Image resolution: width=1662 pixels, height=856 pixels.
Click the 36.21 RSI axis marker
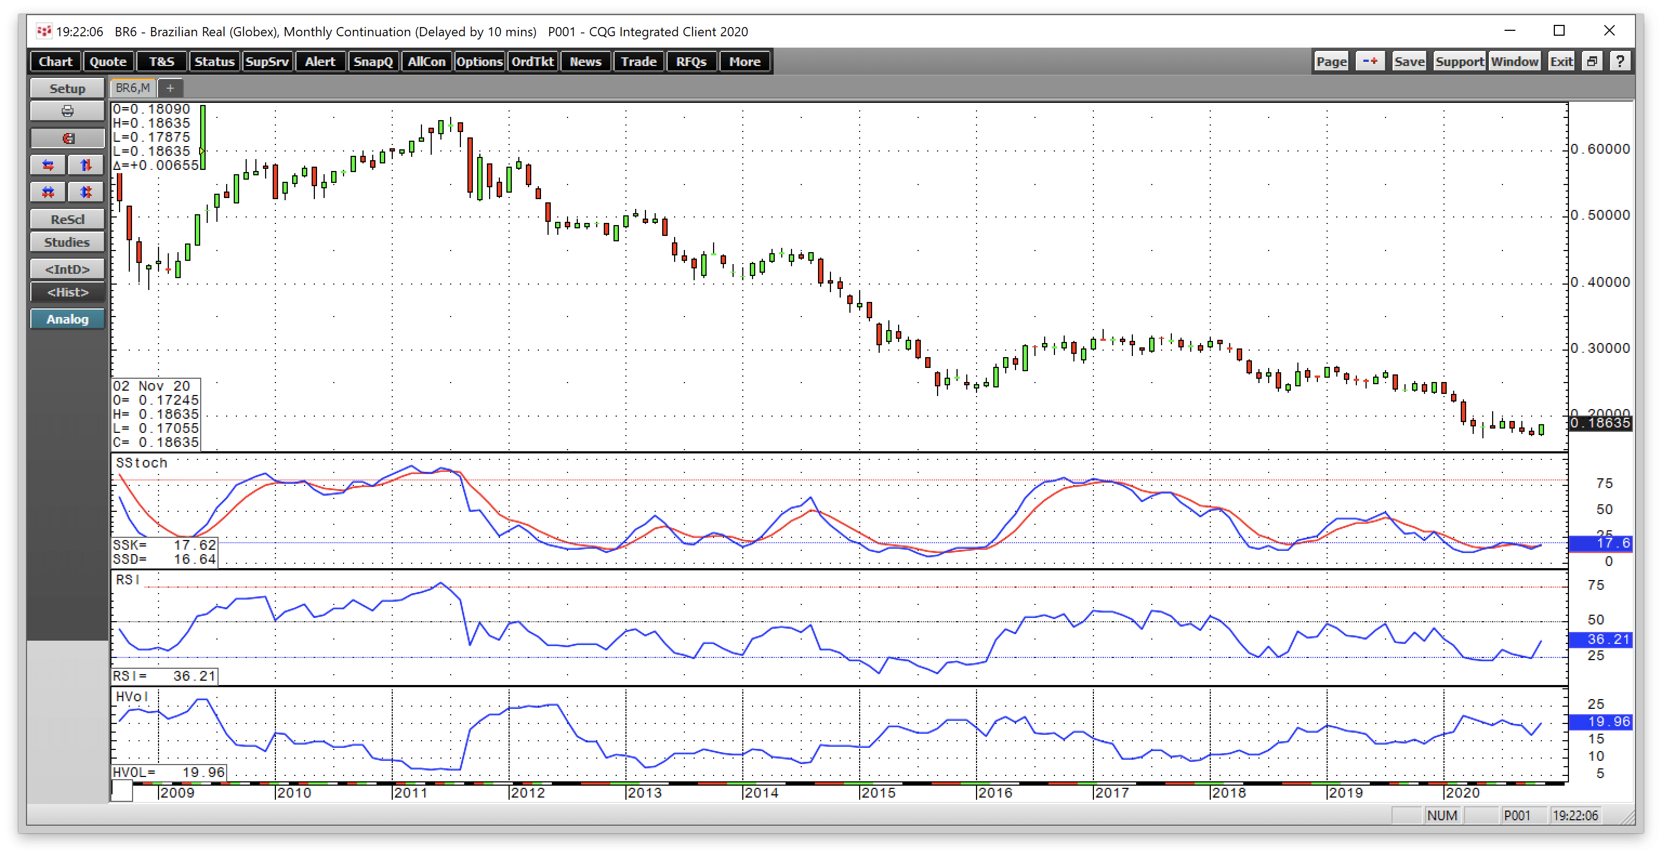tap(1600, 639)
